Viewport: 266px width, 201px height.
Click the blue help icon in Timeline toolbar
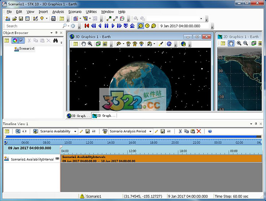point(210,131)
